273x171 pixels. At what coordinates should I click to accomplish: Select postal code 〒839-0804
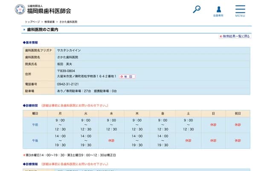66,71
